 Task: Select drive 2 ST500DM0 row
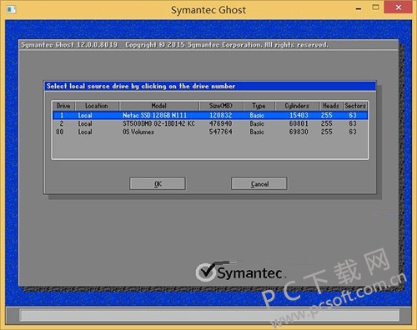pyautogui.click(x=210, y=123)
